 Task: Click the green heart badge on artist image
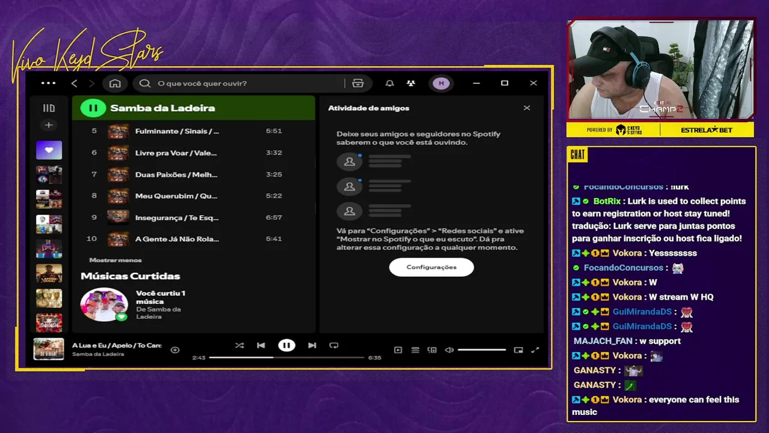click(121, 316)
